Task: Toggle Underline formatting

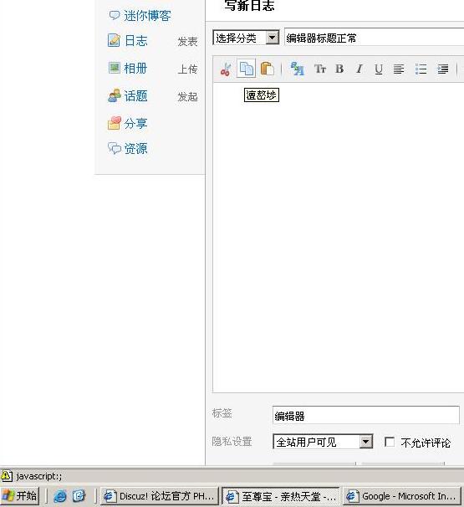Action: (x=379, y=69)
